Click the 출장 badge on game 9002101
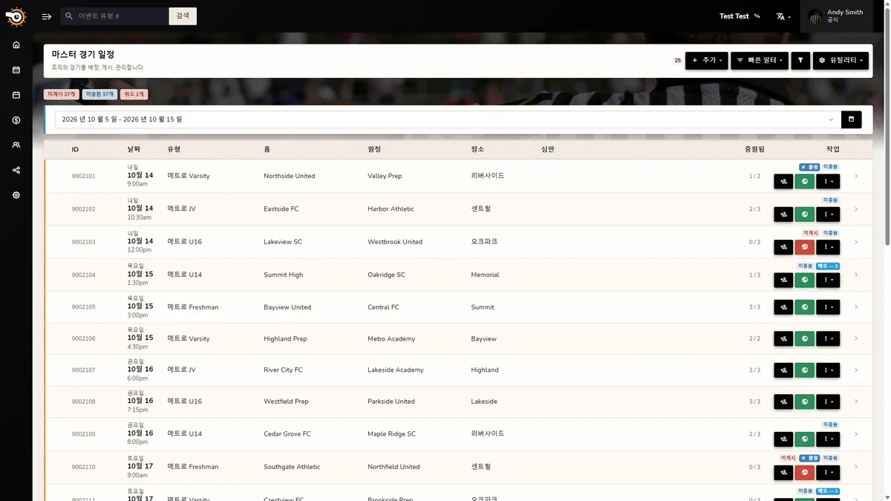Viewport: 891px width, 501px height. point(809,167)
